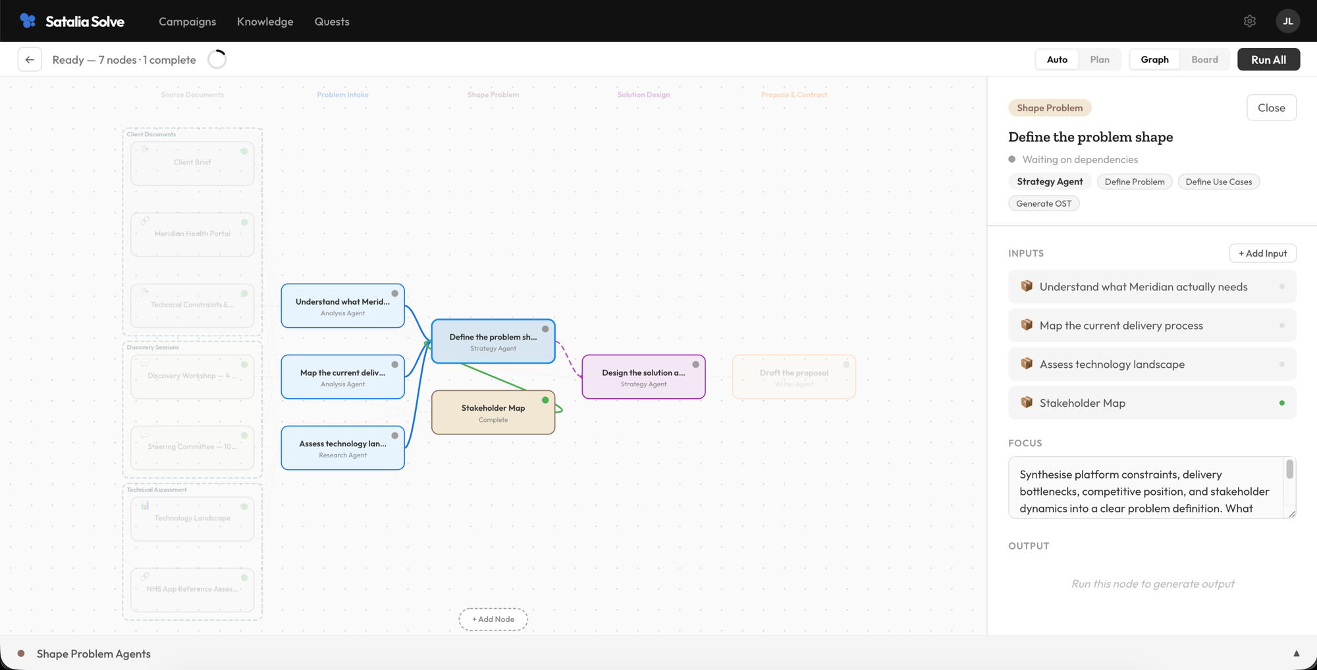Click the Focus text area resize handle
Screen dimensions: 1317x670
tap(1291, 513)
